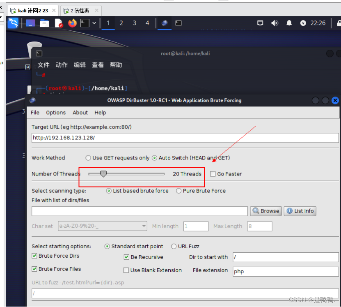Click the Min length field
This screenshot has height=307, width=341.
coord(196,226)
